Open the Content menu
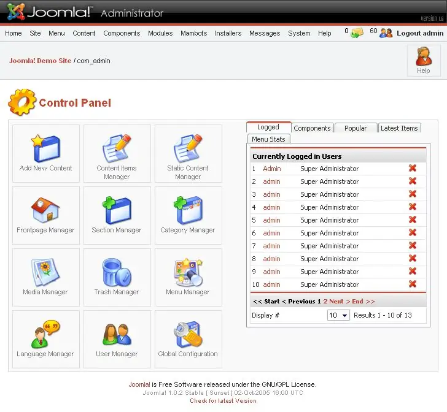The width and height of the screenshot is (447, 412). tap(84, 33)
